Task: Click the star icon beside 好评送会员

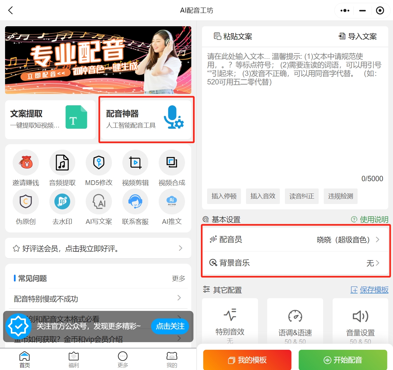Action: tap(16, 249)
